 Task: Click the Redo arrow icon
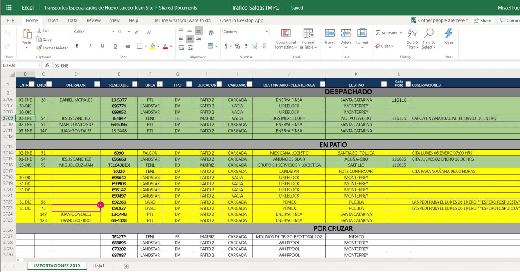coord(7,46)
